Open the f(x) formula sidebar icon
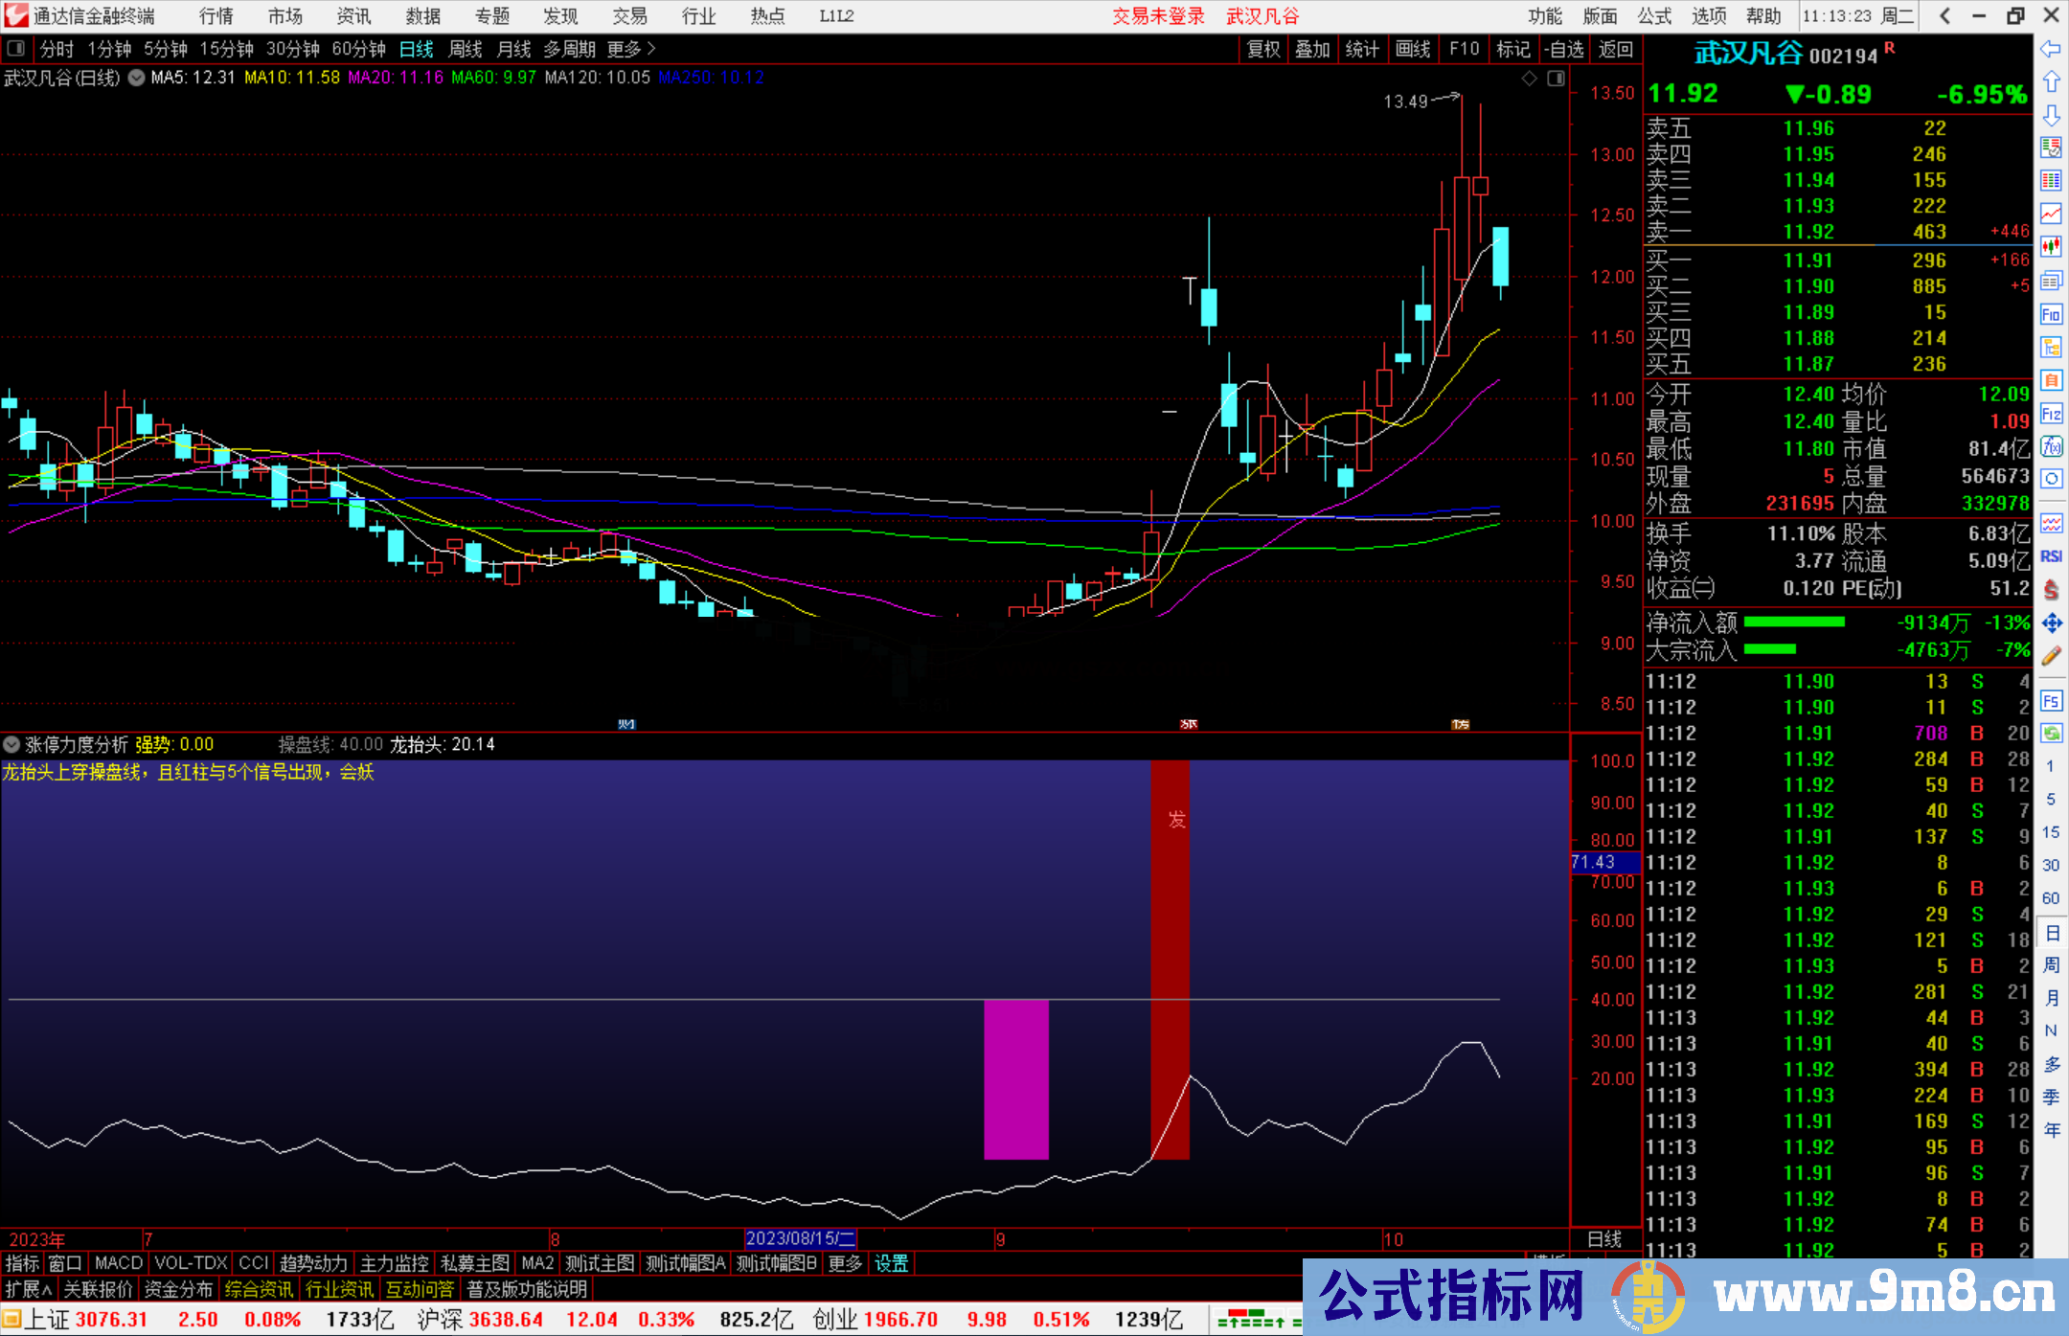Screen dimensions: 2069x1336 point(2051,446)
